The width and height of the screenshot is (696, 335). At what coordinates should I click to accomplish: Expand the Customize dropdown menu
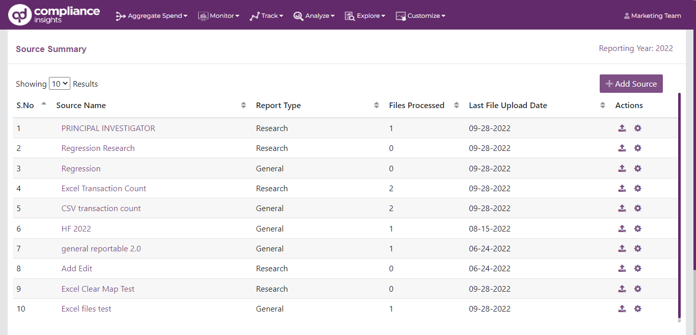tap(421, 16)
